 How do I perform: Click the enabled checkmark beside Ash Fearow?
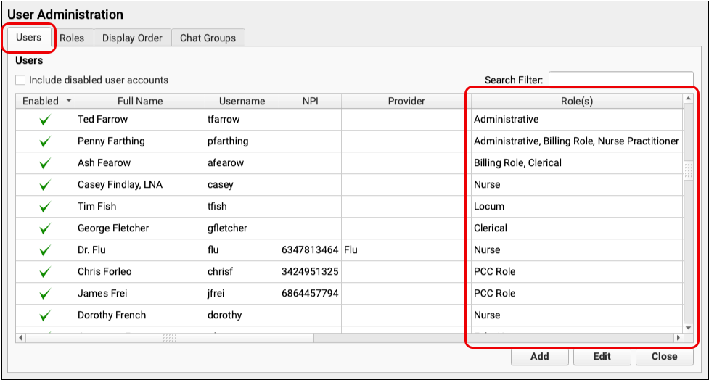click(x=45, y=163)
